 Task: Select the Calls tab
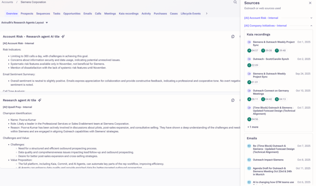pyautogui.click(x=98, y=14)
